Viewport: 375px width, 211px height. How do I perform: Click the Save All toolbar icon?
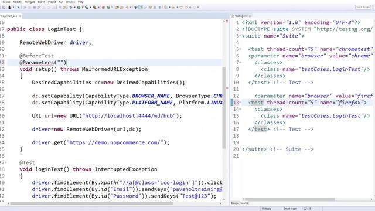point(4,8)
